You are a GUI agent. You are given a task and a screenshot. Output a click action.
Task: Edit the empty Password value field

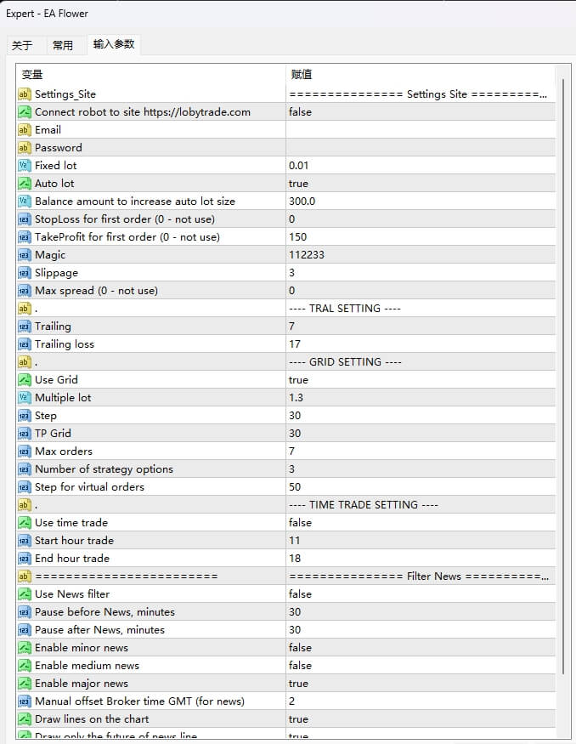tap(421, 148)
